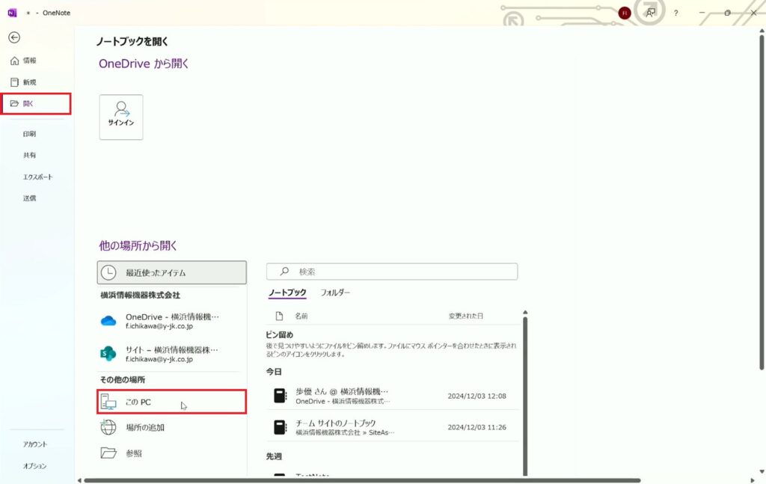The image size is (766, 484).
Task: Click the OneNote app icon in title bar
Action: [12, 13]
